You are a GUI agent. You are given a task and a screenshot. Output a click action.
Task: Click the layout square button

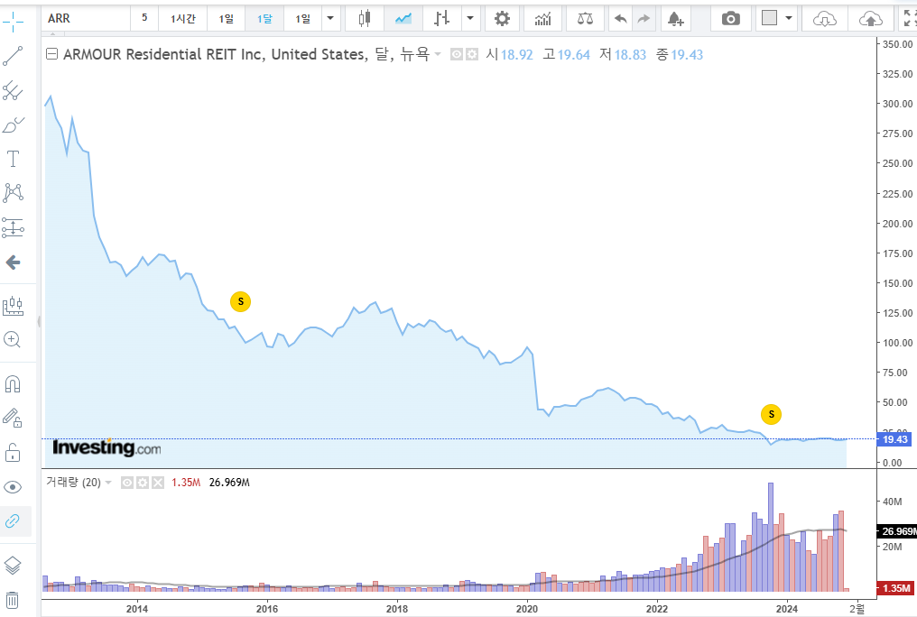tap(770, 19)
